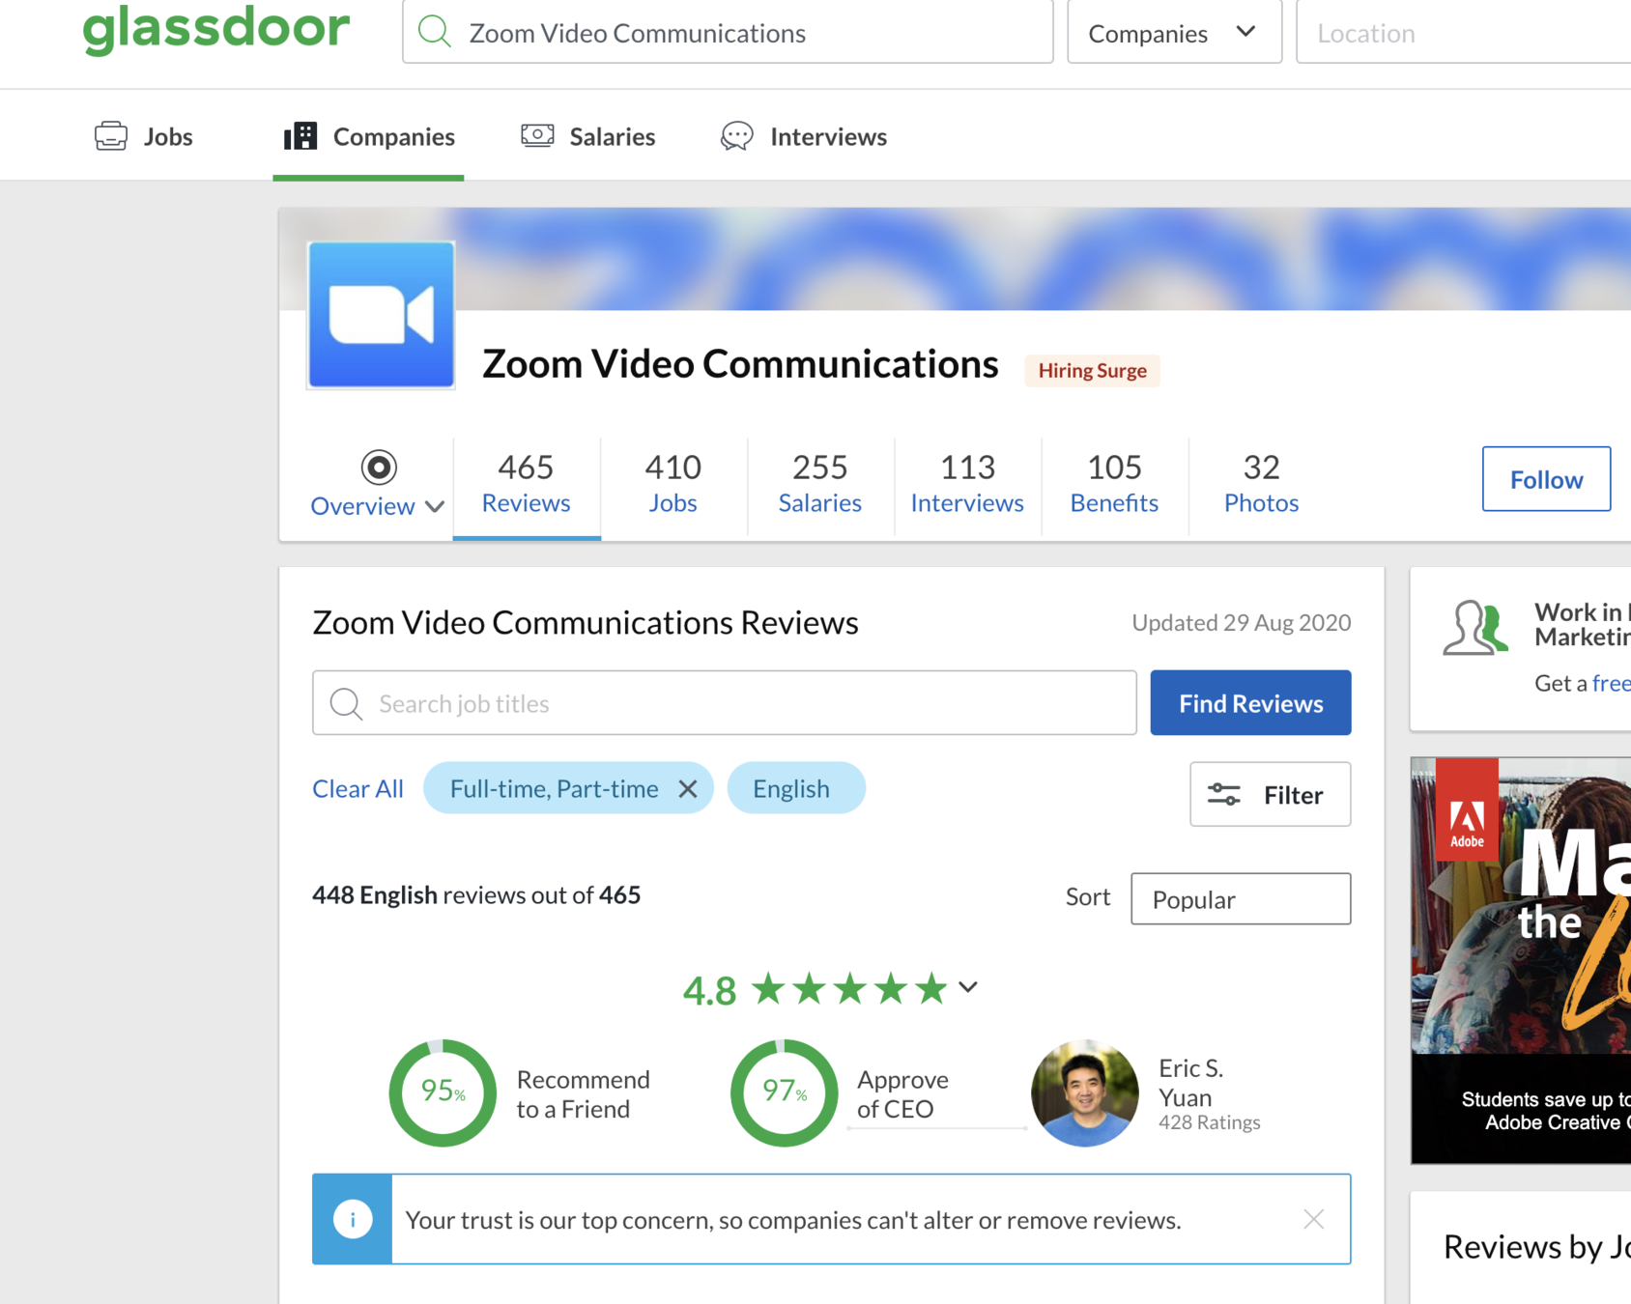Click the Zoom Video Communications search field
Screen dimensions: 1631x1304
click(728, 33)
